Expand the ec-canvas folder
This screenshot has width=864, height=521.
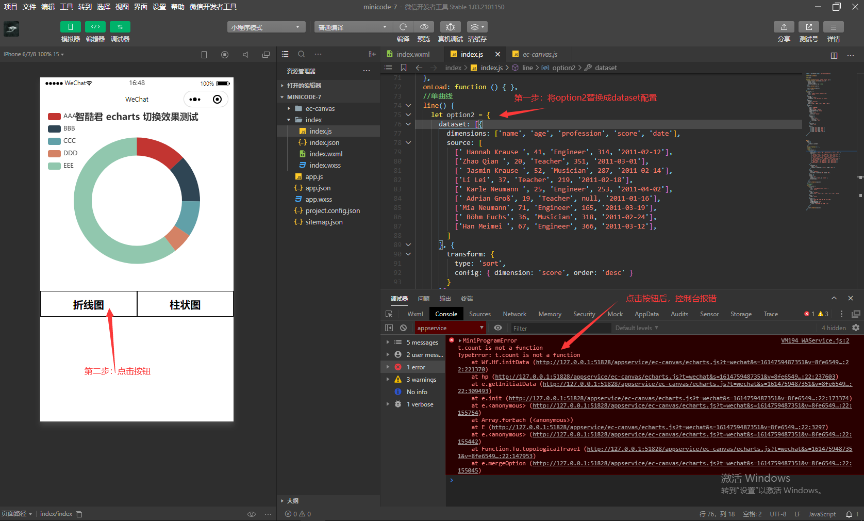click(328, 108)
